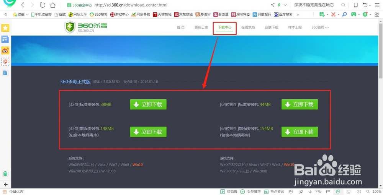Mute page sound with speaker icon
This screenshot has width=383, height=195.
click(x=359, y=192)
